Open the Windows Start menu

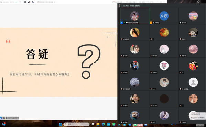point(60,124)
